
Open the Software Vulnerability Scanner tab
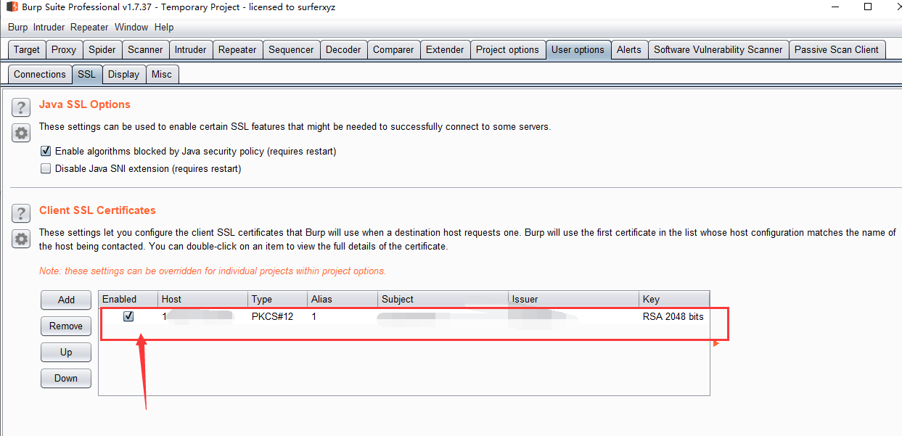coord(718,50)
